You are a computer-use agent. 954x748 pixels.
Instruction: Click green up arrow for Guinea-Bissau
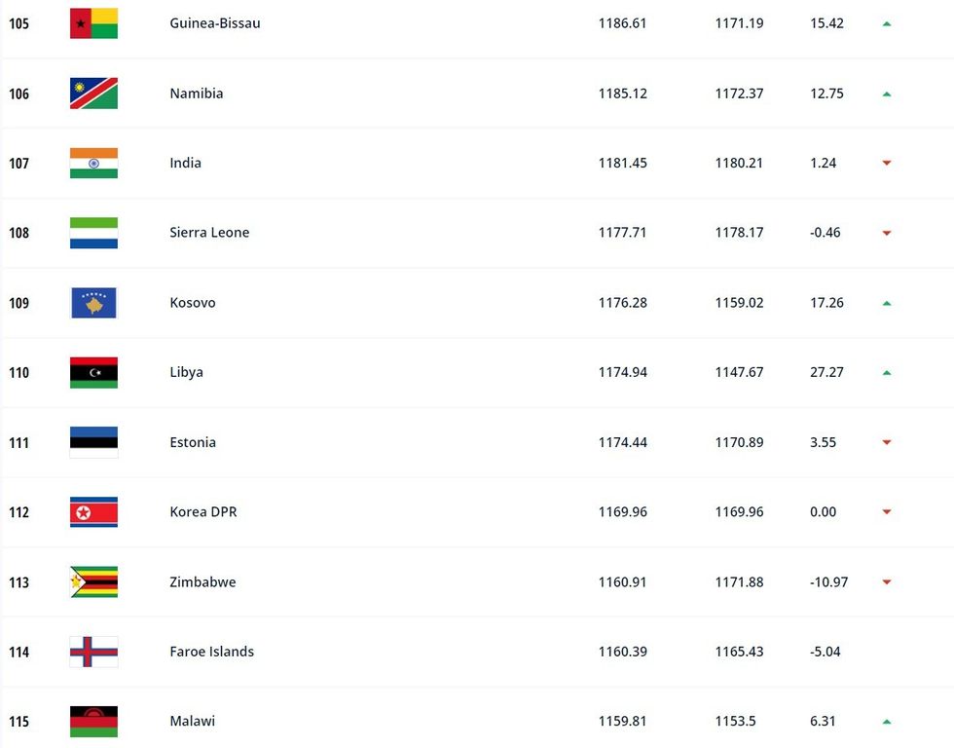[887, 23]
